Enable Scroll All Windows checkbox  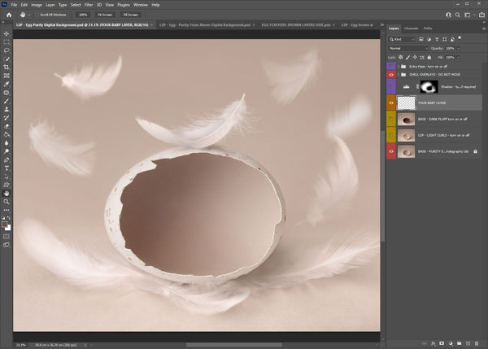37,15
